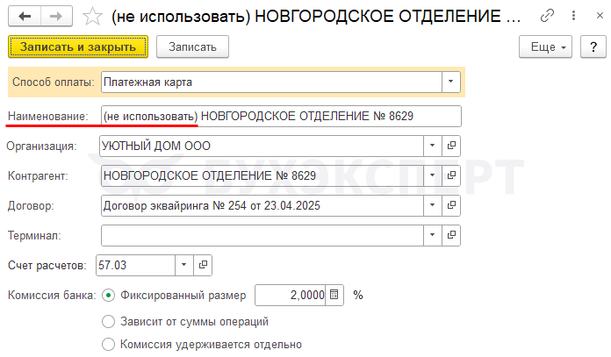Expand the Счет расчетов dropdown
The width and height of the screenshot is (611, 357).
tap(184, 265)
